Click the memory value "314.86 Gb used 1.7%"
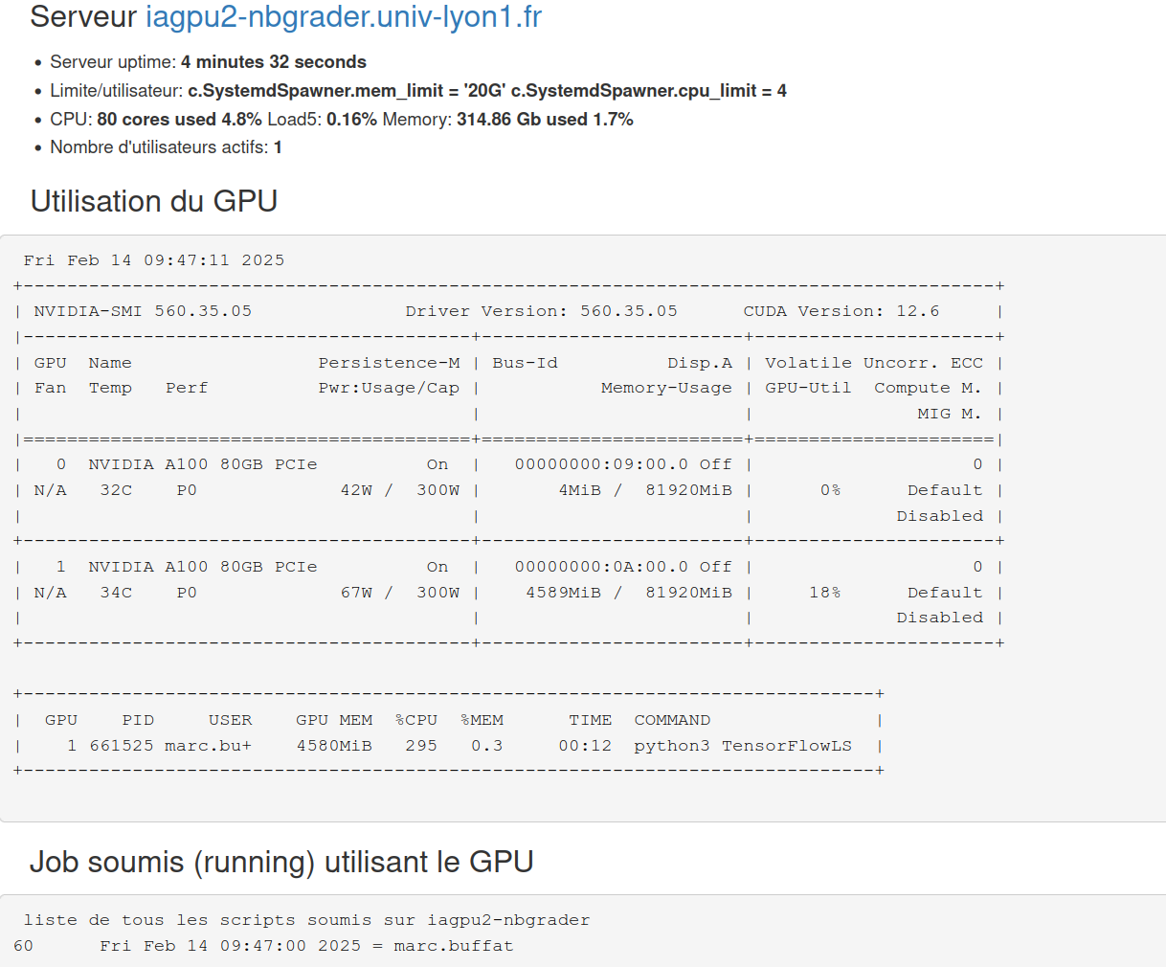1166x967 pixels. point(545,120)
